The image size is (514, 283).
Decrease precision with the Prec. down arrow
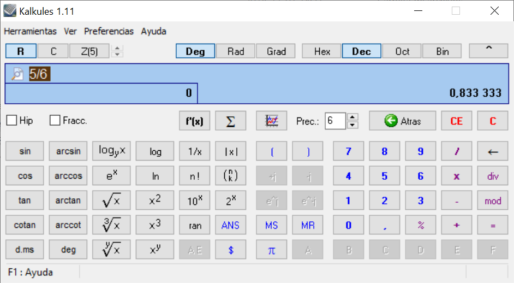(352, 125)
